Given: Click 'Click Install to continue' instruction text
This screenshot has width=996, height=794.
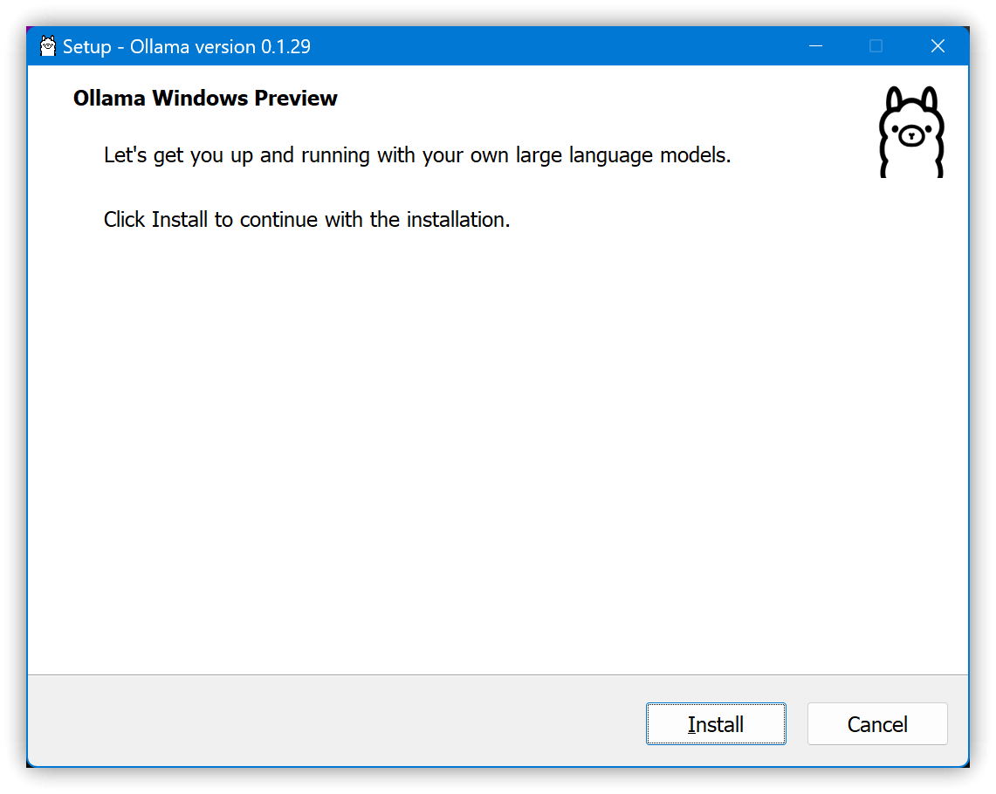Looking at the screenshot, I should point(306,220).
